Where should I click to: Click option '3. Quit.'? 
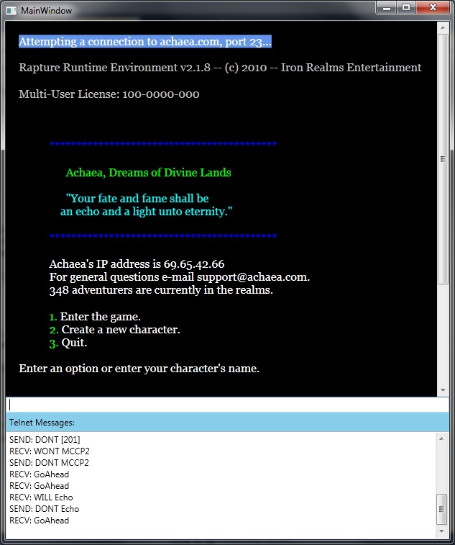pyautogui.click(x=68, y=343)
